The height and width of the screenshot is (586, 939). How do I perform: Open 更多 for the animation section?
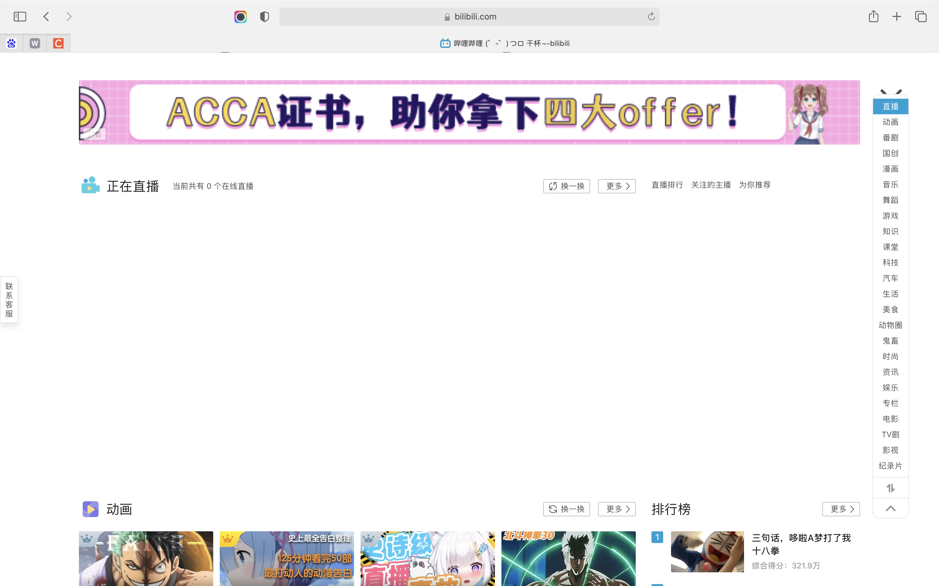617,509
